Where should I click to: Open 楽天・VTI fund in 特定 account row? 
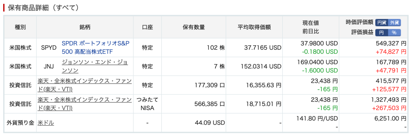click(84, 85)
